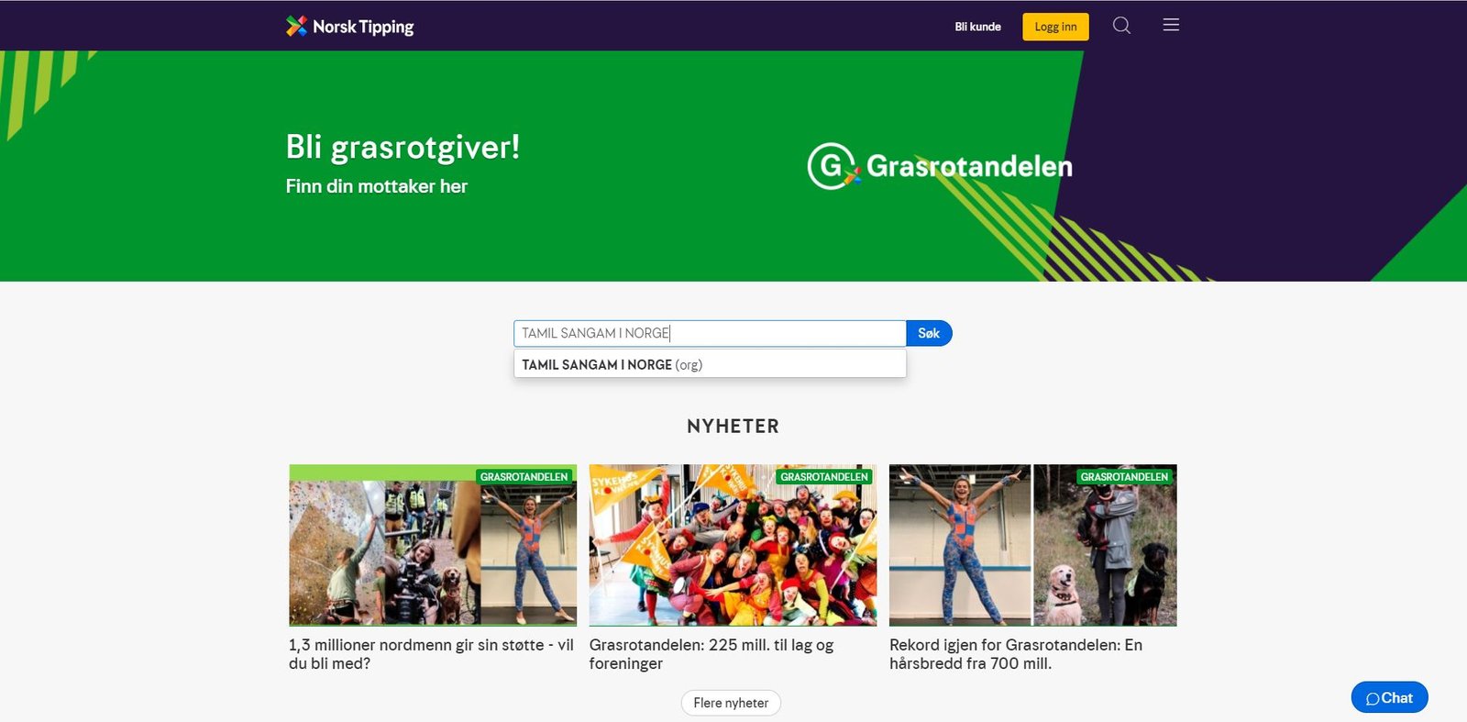Click the Flere nyheter button
This screenshot has height=722, width=1467.
[731, 703]
